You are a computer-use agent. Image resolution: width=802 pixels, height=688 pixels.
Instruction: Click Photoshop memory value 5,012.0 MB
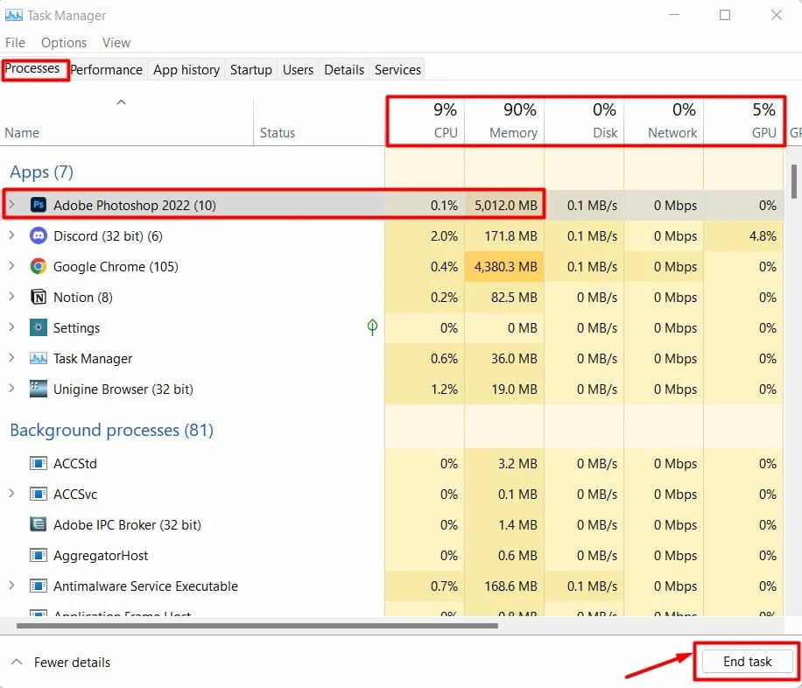pyautogui.click(x=506, y=205)
